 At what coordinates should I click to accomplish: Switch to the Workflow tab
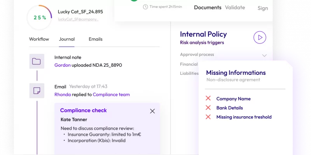(x=39, y=39)
